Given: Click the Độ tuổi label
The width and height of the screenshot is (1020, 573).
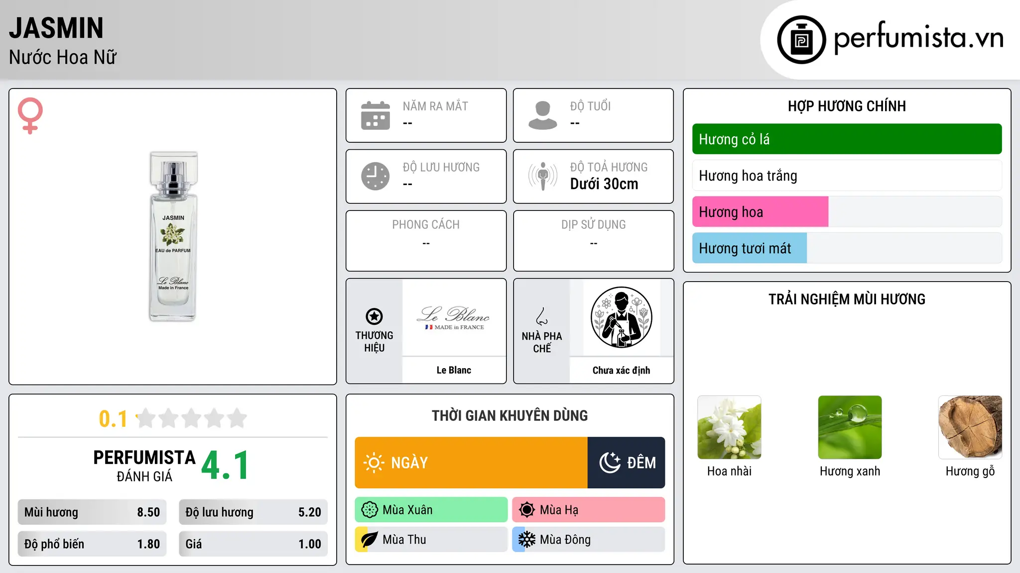Looking at the screenshot, I should [x=590, y=106].
